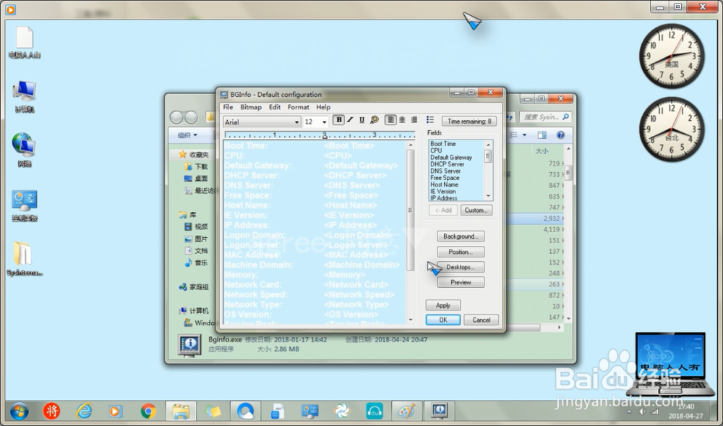Select Boot Time in Fields list
This screenshot has height=426, width=723.
click(x=443, y=144)
